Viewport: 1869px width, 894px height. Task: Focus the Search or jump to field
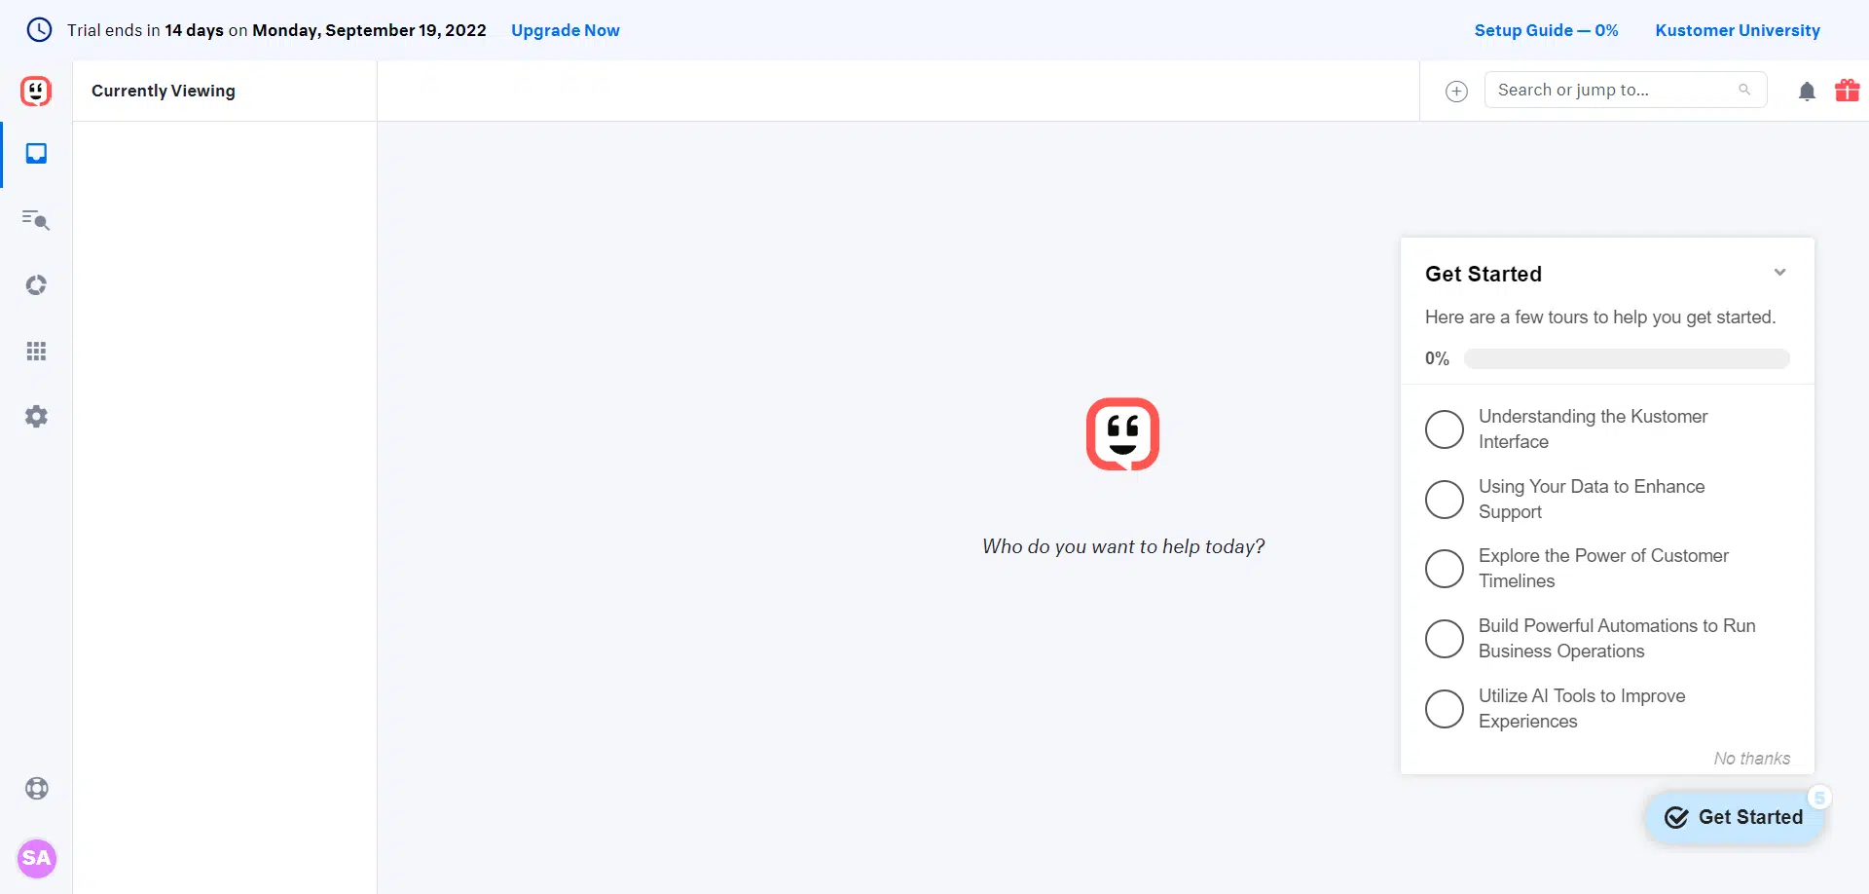point(1626,90)
